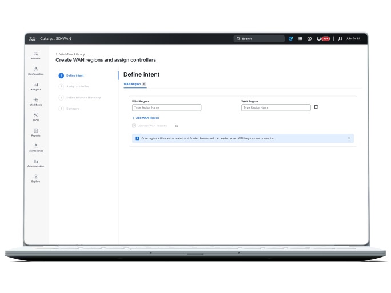The image size is (391, 293).
Task: Open the John Smith user menu
Action: [x=349, y=39]
